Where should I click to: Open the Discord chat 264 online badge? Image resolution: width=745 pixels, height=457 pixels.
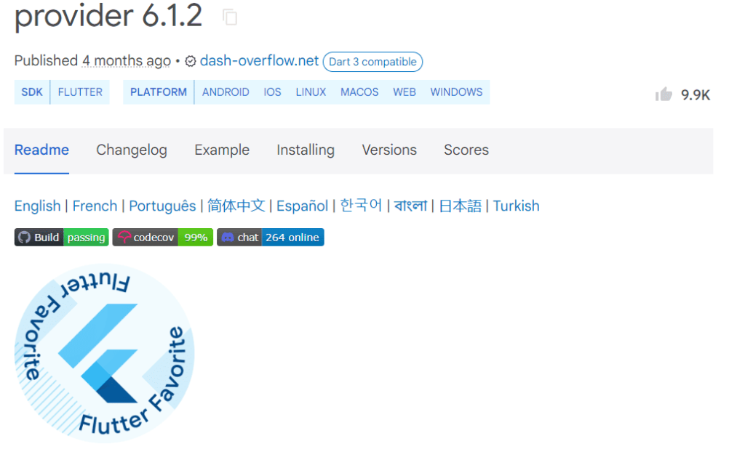[271, 238]
